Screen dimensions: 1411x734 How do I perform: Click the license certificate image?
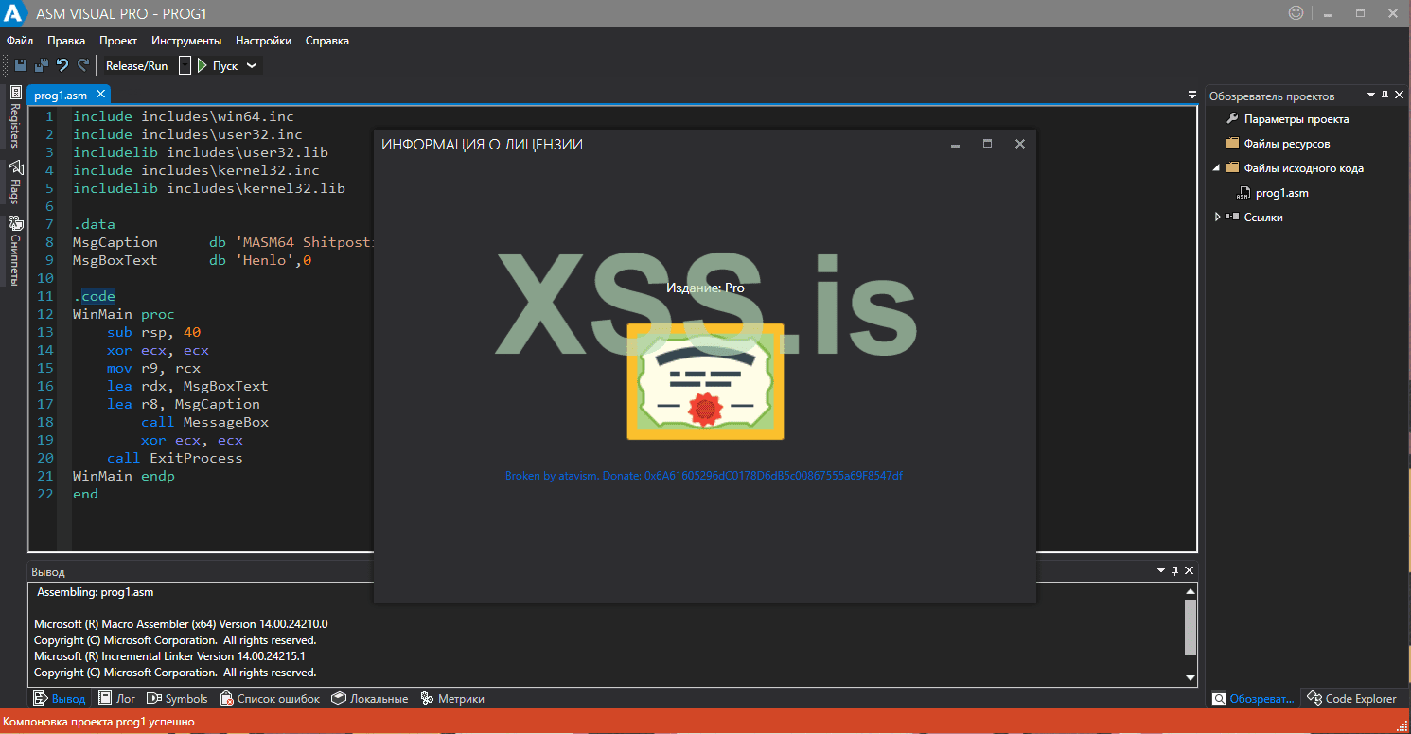[705, 381]
